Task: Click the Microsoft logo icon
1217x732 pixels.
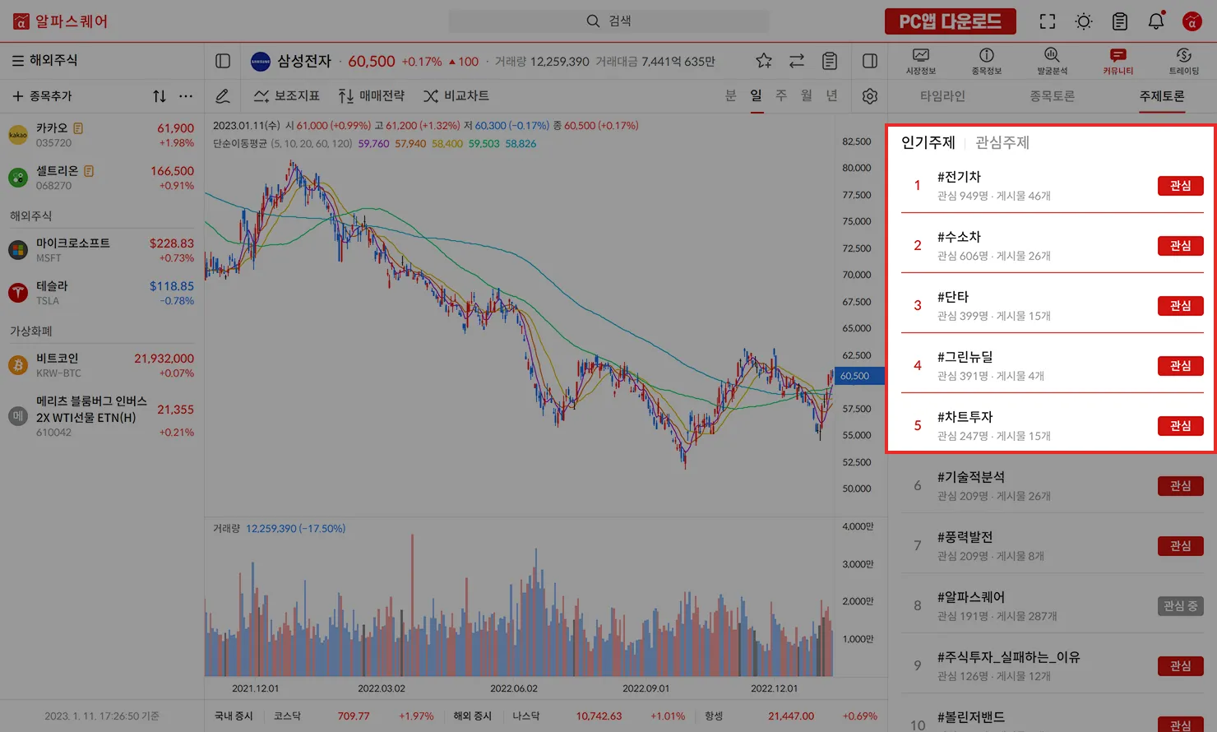Action: click(18, 250)
